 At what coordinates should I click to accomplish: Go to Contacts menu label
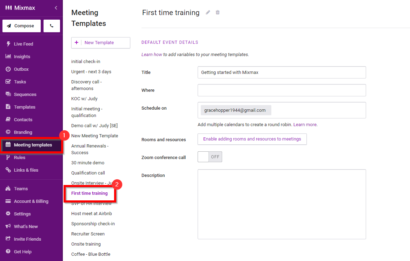pyautogui.click(x=23, y=119)
